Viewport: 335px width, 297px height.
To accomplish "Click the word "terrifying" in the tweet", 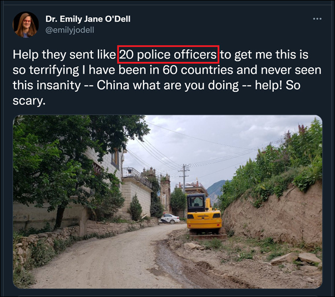I will 53,70.
